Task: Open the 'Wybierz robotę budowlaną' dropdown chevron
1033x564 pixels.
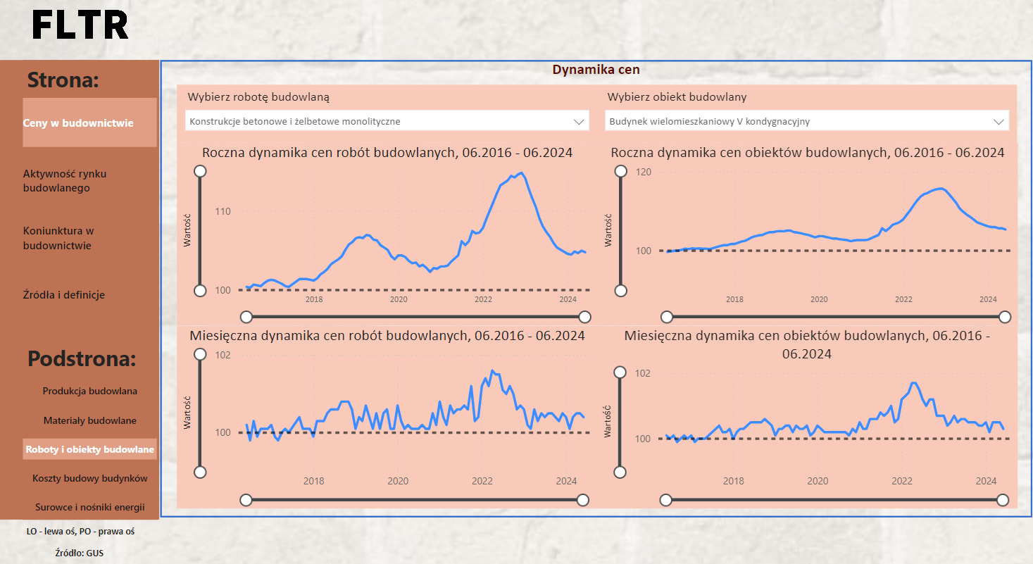Action: coord(580,121)
